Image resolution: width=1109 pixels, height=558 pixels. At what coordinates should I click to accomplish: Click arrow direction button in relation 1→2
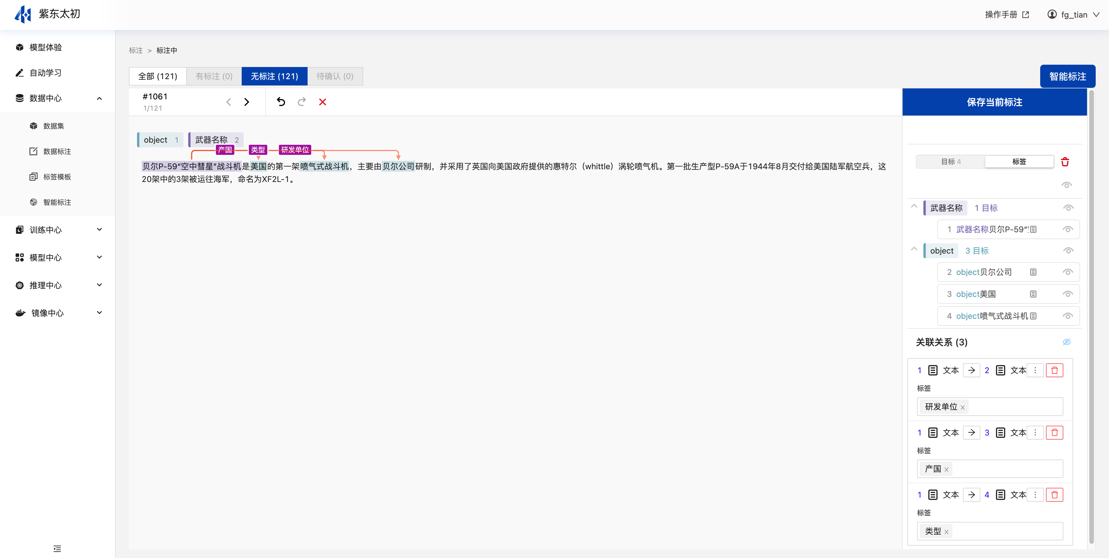[972, 371]
